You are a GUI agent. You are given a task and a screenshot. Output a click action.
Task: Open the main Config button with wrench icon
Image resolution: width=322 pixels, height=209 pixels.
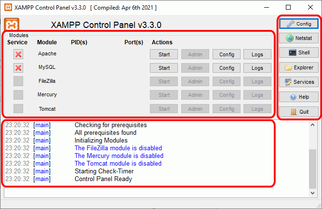click(x=299, y=24)
